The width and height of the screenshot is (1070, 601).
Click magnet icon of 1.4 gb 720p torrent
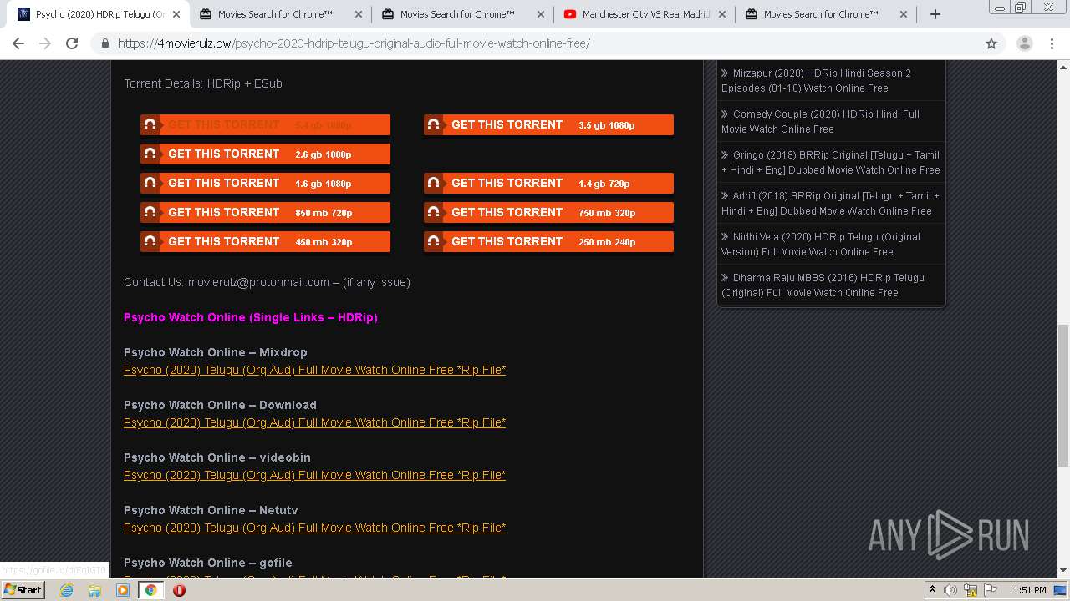(x=433, y=183)
